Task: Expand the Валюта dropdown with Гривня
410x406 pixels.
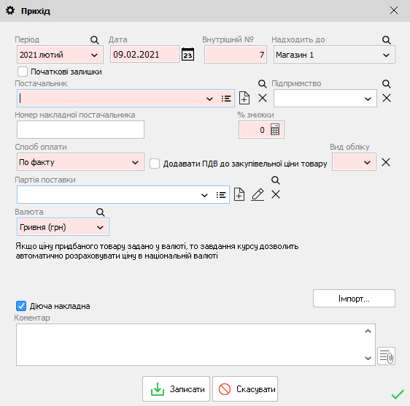Action: 63,227
